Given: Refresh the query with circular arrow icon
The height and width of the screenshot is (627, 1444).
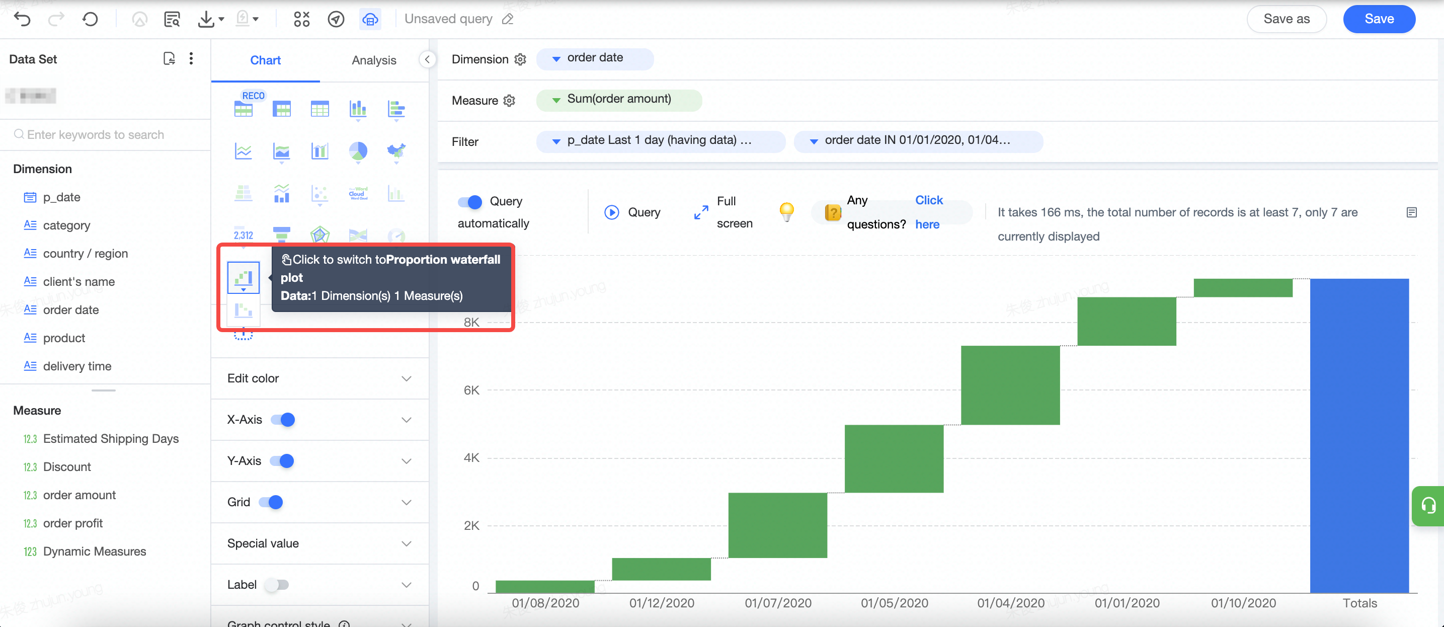Looking at the screenshot, I should [x=90, y=19].
